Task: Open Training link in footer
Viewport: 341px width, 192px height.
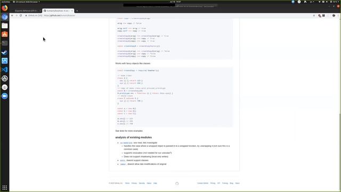Action: pos(225,183)
